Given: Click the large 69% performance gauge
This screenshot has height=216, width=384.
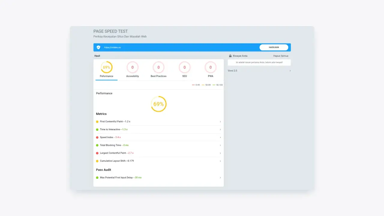Looking at the screenshot, I should [x=158, y=104].
